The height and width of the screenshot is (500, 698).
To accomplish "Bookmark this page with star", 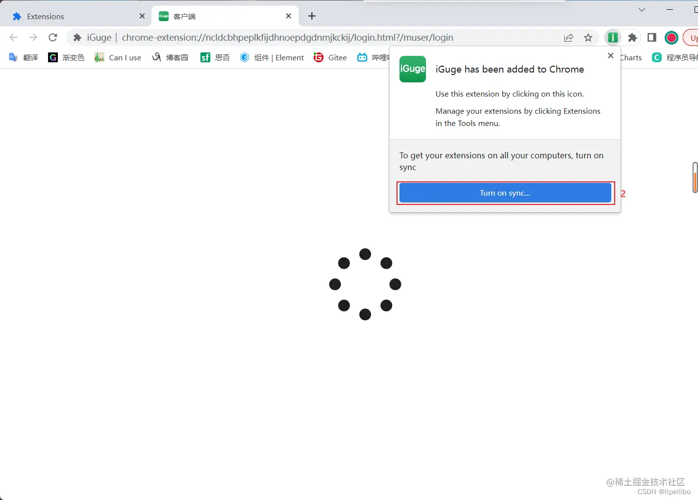I will coord(588,38).
